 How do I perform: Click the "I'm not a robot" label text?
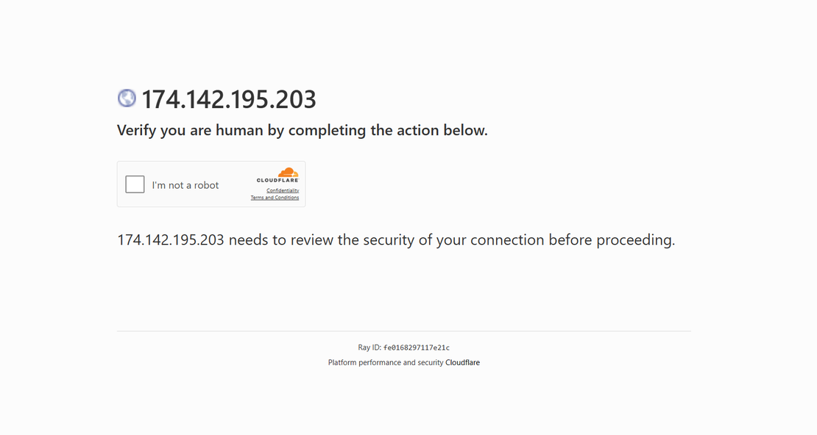click(185, 185)
